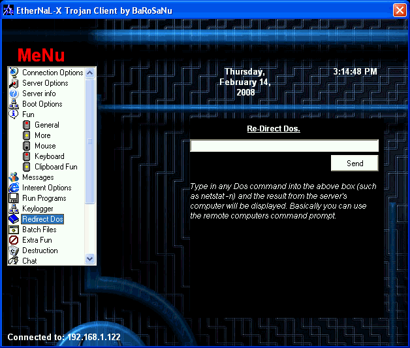Screen dimensions: 410x348
Task: Select the Batch Files menu entry
Action: tap(39, 230)
